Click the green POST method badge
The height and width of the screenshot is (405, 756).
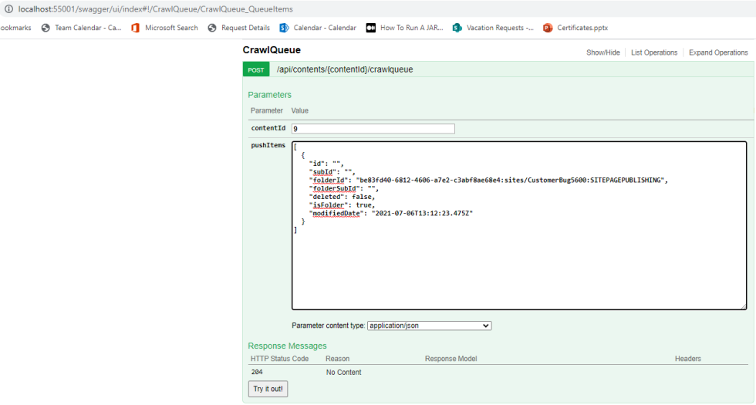[256, 69]
